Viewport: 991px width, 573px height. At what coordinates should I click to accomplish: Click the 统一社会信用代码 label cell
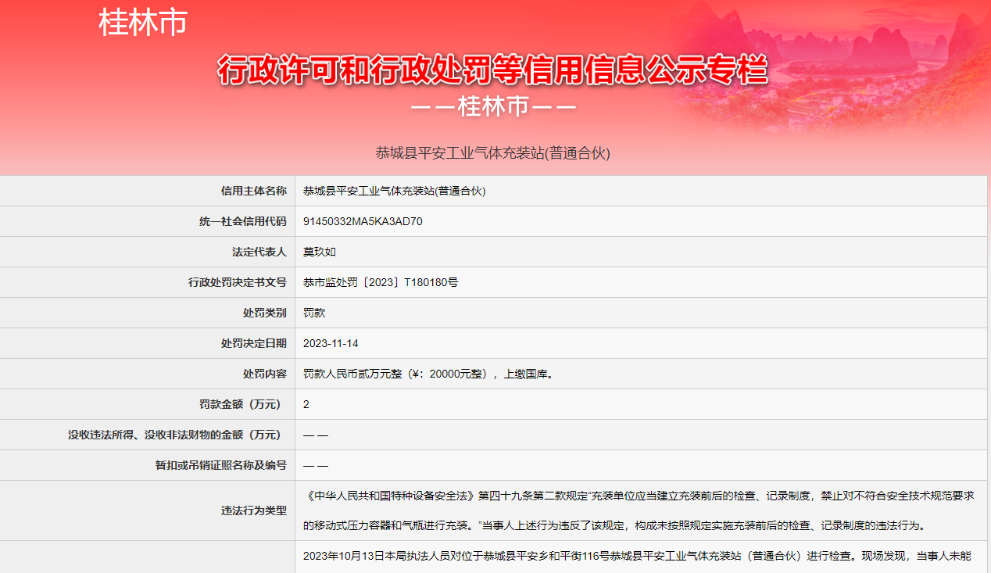(x=243, y=221)
